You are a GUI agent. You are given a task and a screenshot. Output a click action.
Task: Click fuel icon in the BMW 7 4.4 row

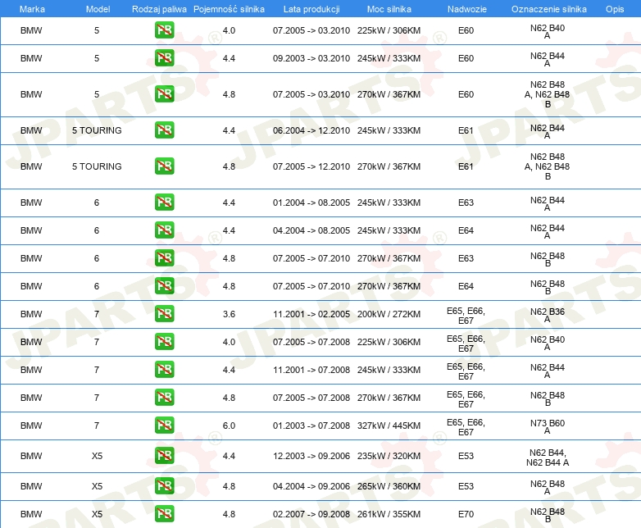(164, 369)
